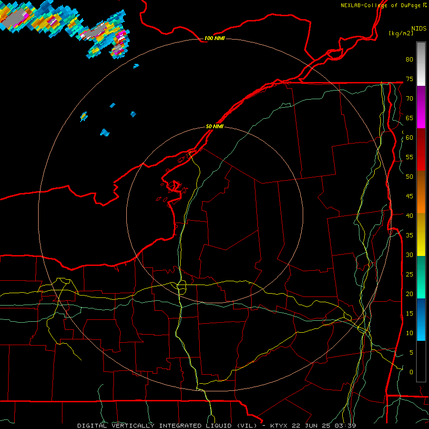Click the scale value 60
Image resolution: width=429 pixels, height=429 pixels.
click(x=409, y=138)
